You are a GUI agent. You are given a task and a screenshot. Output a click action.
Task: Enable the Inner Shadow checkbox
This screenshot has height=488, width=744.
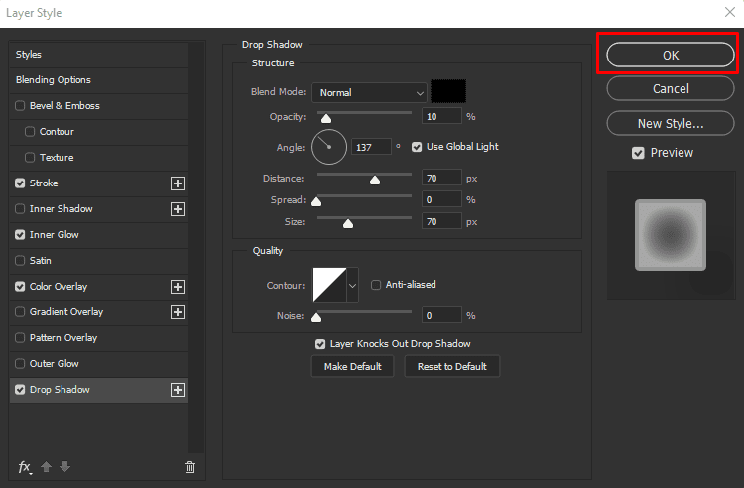tap(20, 208)
